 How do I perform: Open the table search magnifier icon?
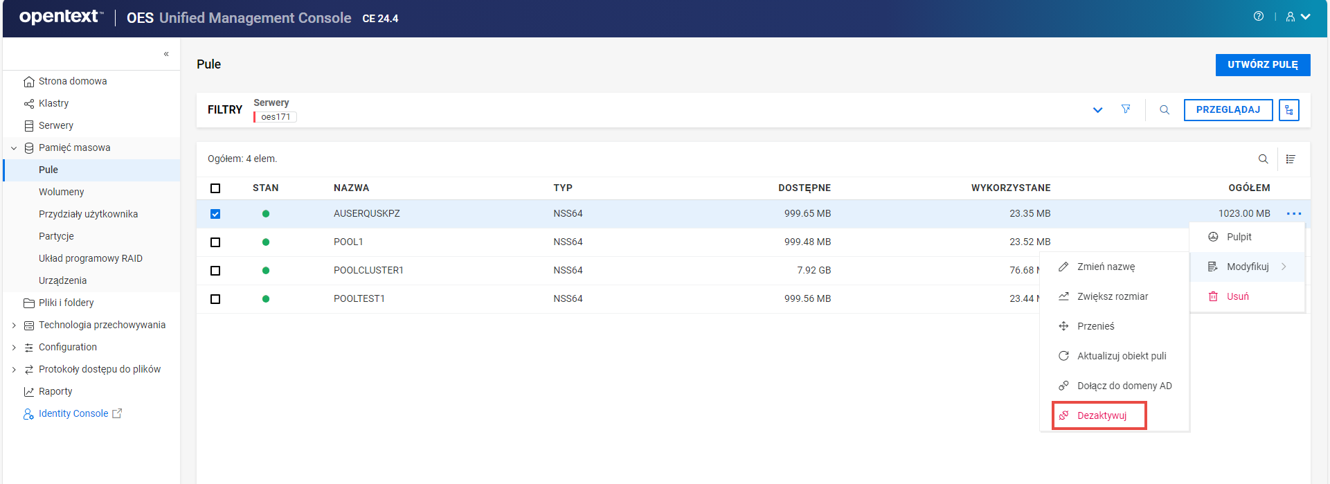click(1263, 159)
